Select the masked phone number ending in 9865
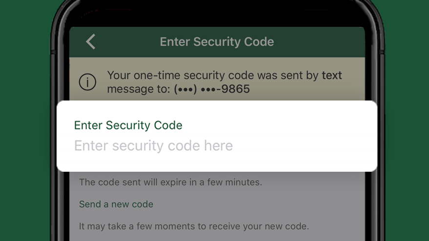The image size is (429, 241). point(212,89)
